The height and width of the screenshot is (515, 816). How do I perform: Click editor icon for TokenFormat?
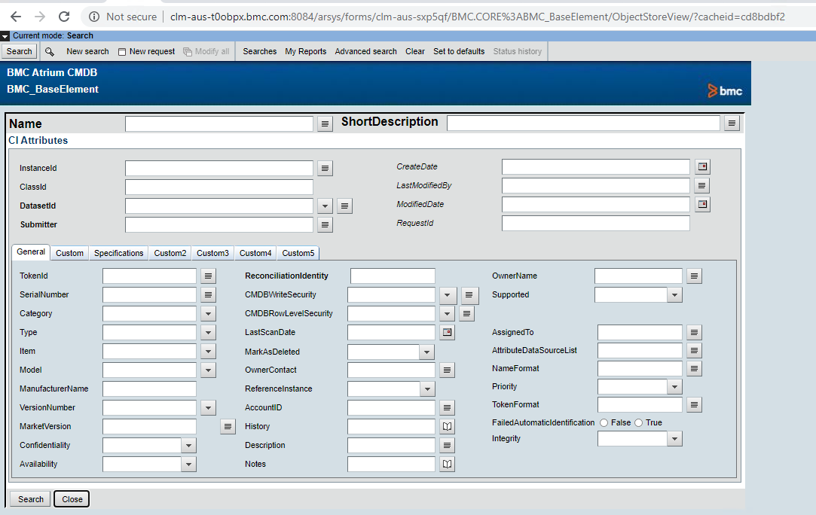point(694,404)
